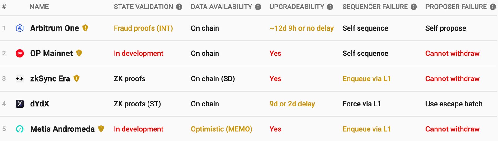Click the Optimistic (MEMO) data availability cell
This screenshot has height=141, width=498.
point(222,129)
